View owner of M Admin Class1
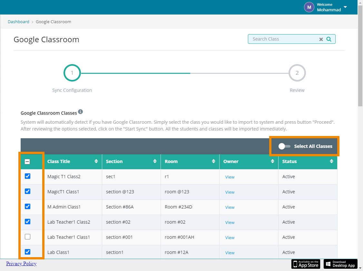The image size is (363, 271). (x=230, y=207)
